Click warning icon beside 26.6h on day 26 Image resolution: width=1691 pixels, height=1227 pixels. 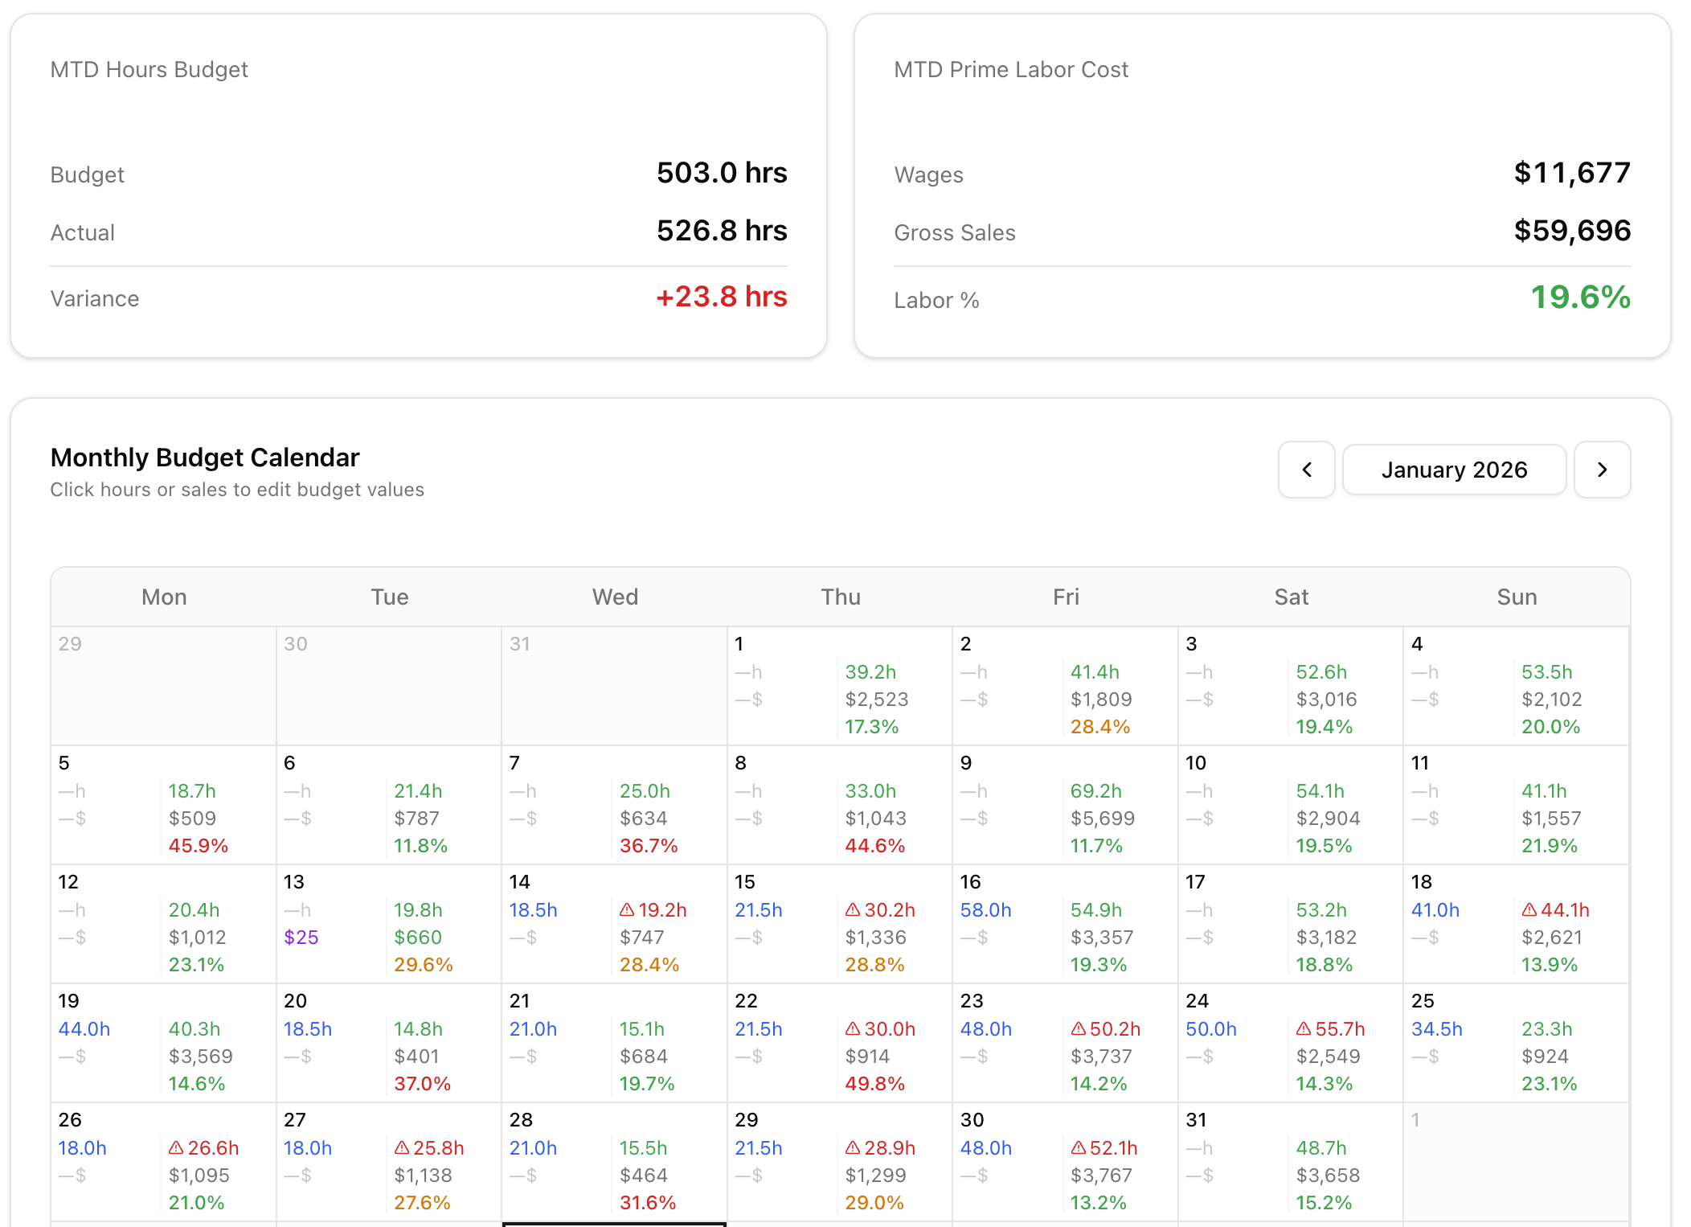coord(176,1147)
